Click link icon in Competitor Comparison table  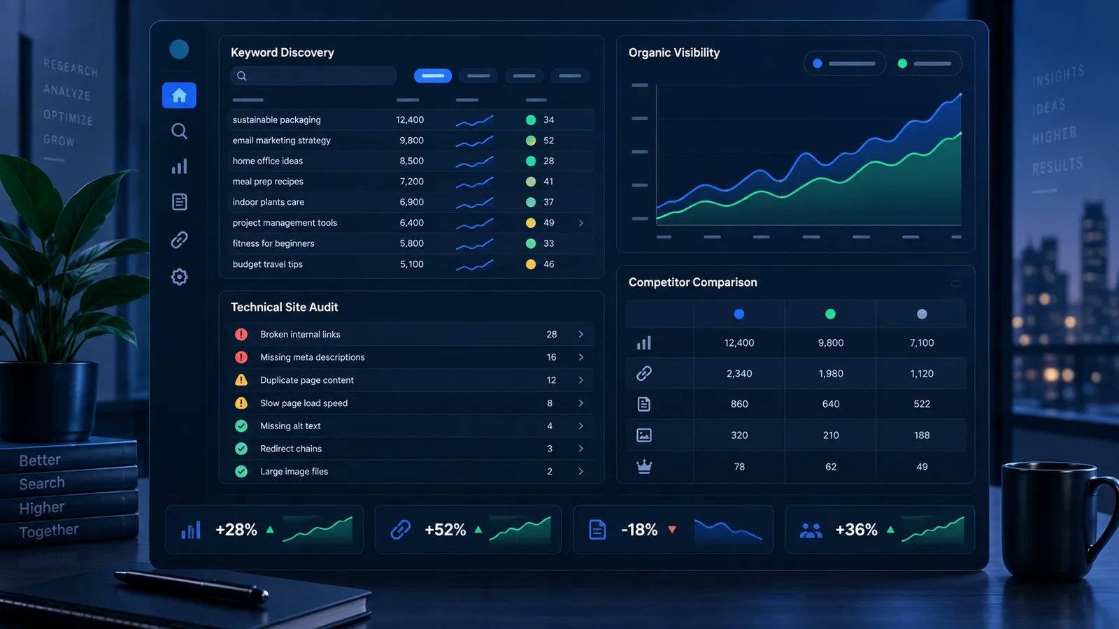click(644, 373)
